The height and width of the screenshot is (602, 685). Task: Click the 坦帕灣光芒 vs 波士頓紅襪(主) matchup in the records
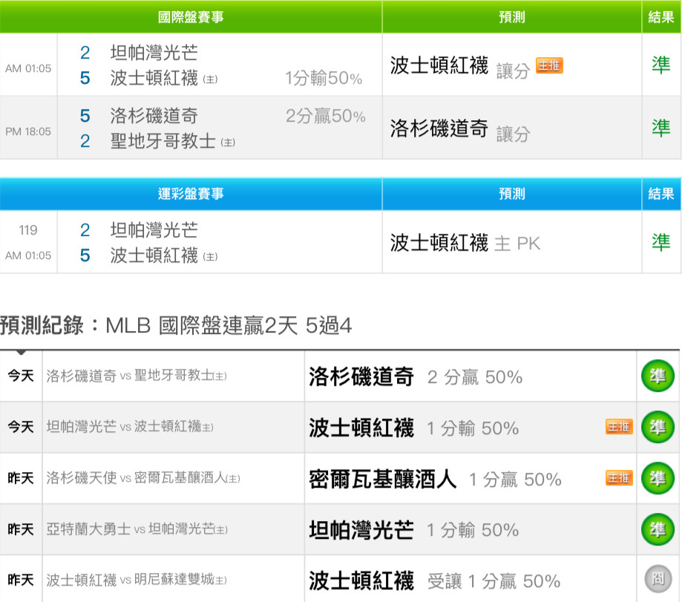click(130, 427)
